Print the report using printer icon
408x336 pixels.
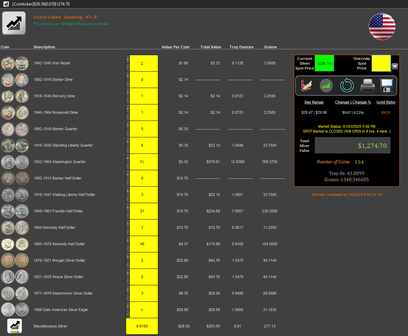[x=368, y=86]
